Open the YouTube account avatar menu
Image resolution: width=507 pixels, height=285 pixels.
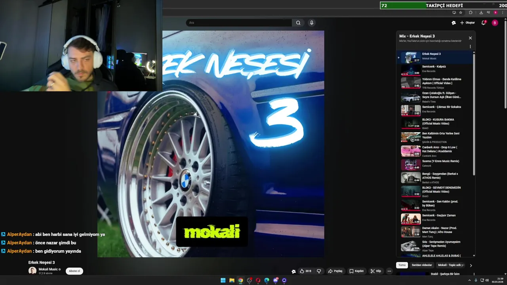point(495,23)
